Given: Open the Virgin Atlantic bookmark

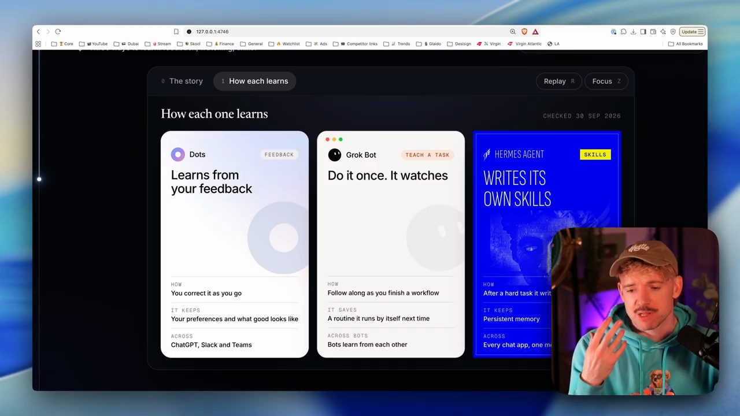Looking at the screenshot, I should (x=524, y=44).
